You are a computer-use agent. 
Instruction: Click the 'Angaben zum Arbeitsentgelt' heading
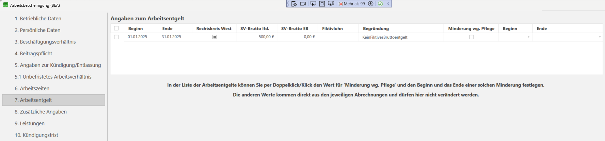tap(147, 18)
